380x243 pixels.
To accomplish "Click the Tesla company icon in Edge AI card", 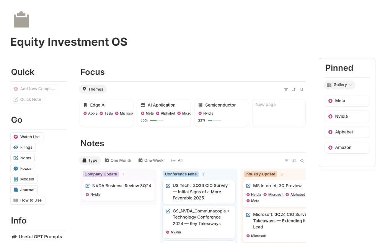I will [101, 113].
